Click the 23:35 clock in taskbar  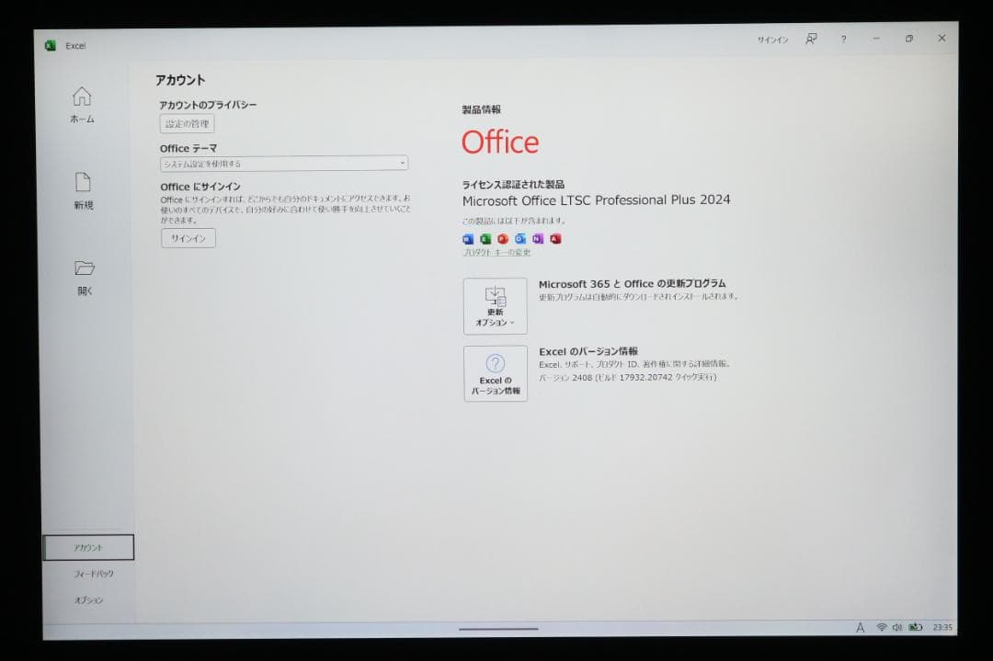click(x=942, y=627)
